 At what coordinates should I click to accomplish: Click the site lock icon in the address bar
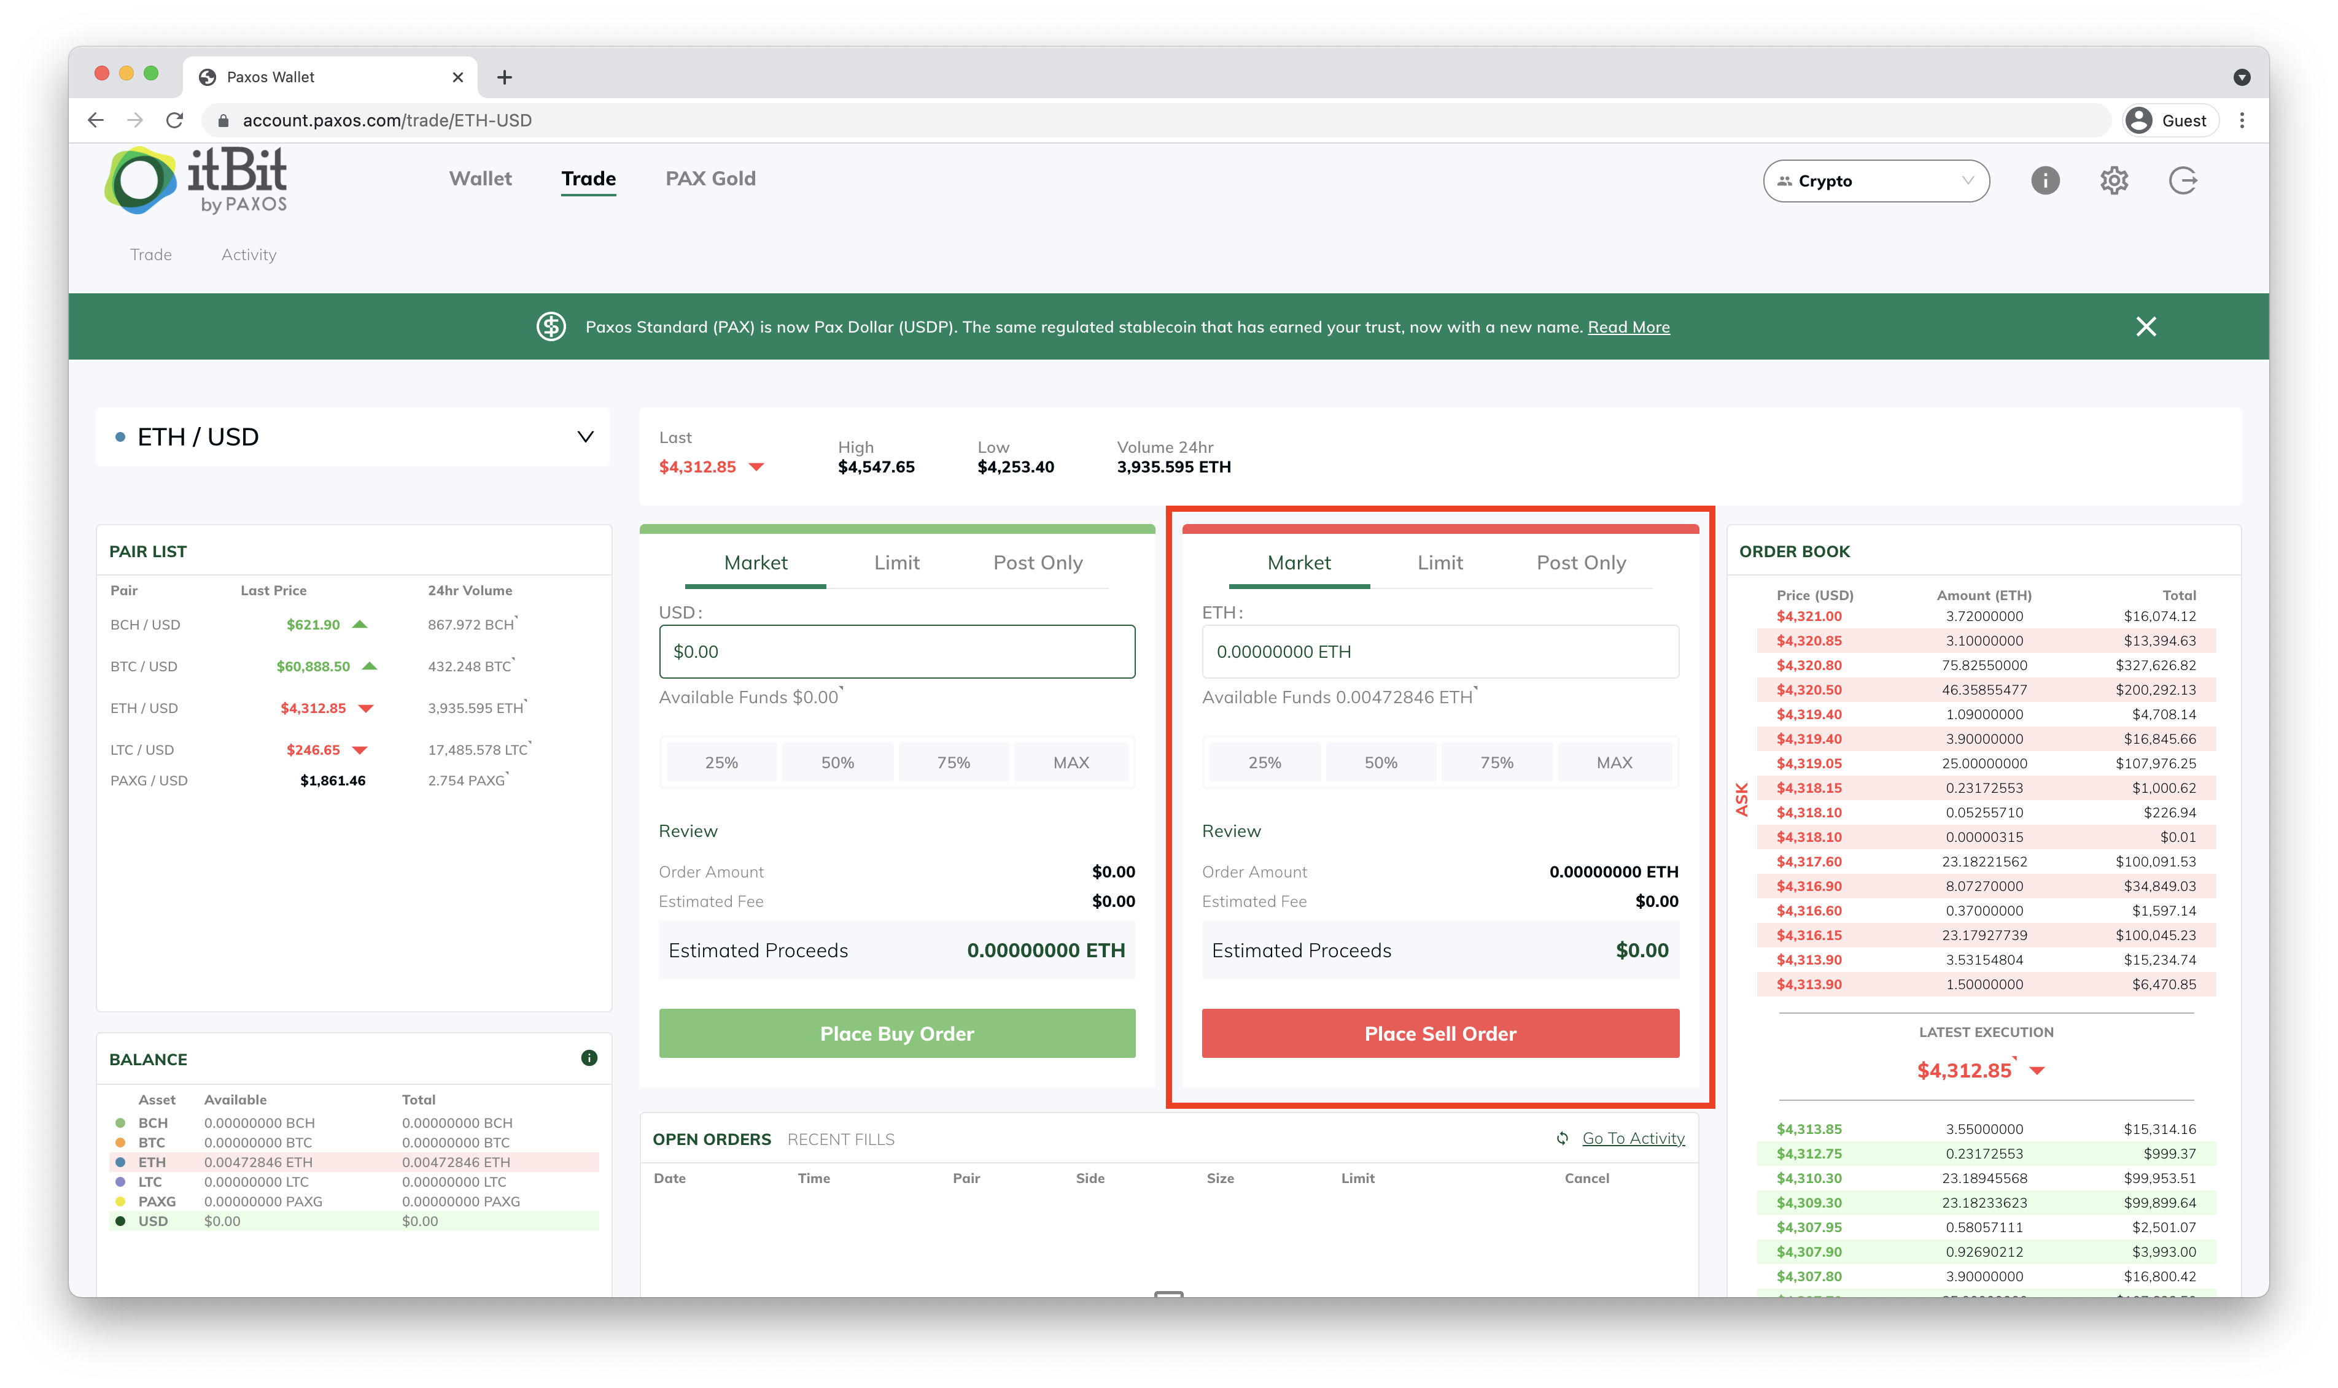tap(223, 121)
